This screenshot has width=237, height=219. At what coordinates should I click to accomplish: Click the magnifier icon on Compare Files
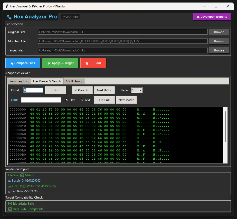click(12, 63)
